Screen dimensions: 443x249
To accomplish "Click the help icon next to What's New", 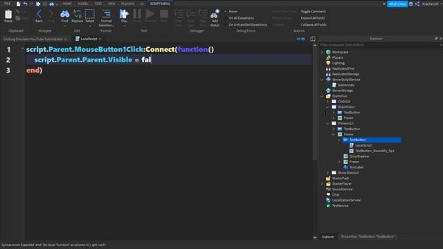I will (x=411, y=4).
